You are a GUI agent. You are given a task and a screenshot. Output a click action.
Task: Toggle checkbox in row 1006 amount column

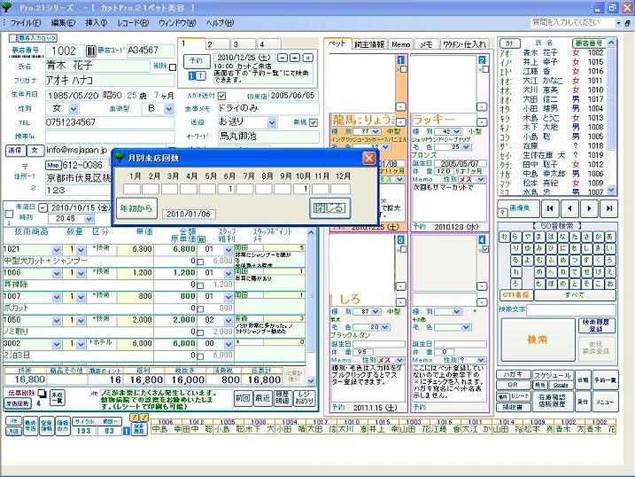[x=200, y=285]
